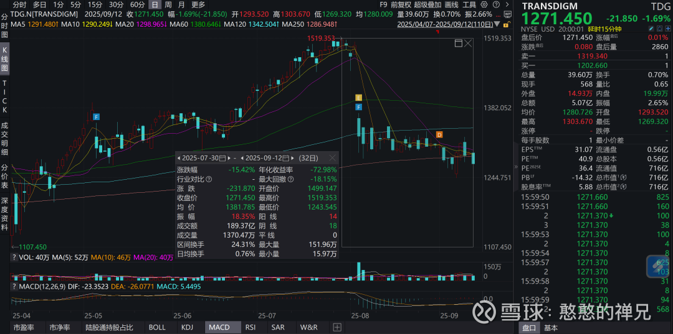Screen dimensions: 673x334
Task: Open calendar for start date 2025-07-30
Action: (222, 158)
